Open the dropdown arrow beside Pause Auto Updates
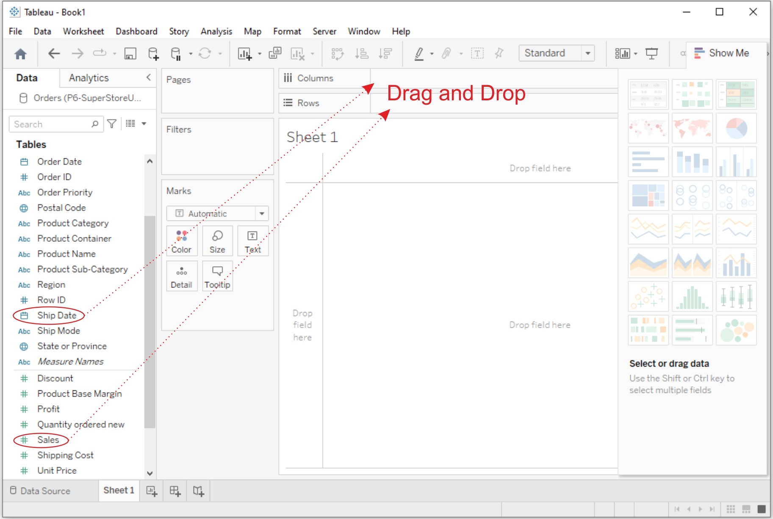773x519 pixels. coord(191,54)
